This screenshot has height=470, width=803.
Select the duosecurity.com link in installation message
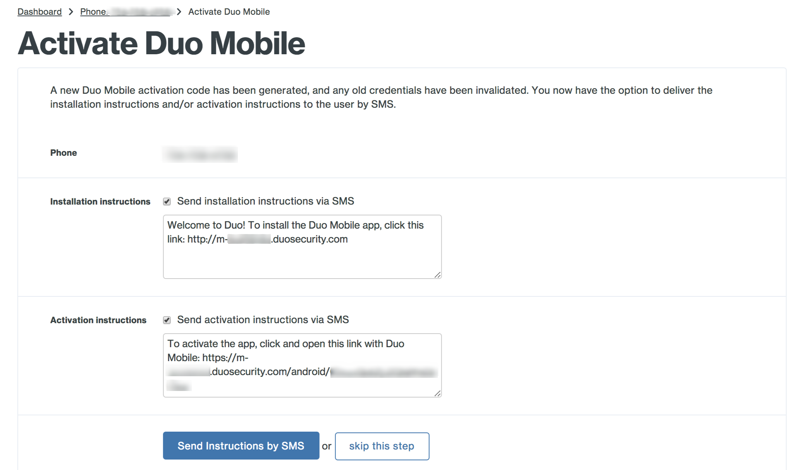coord(267,239)
